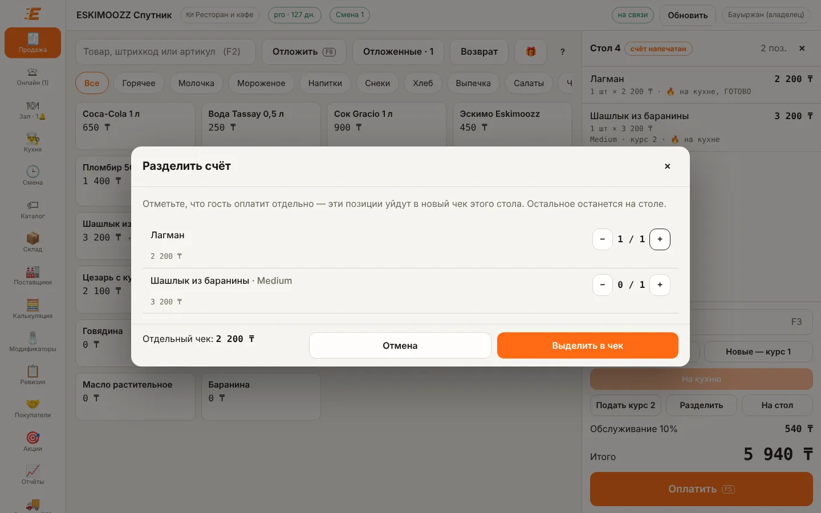Select the Напитки category filter
The image size is (821, 513).
(x=325, y=83)
